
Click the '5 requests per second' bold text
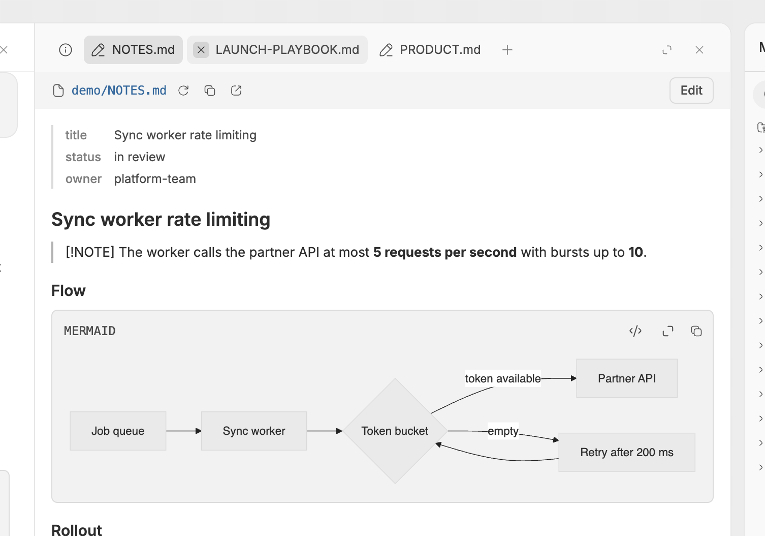tap(445, 252)
